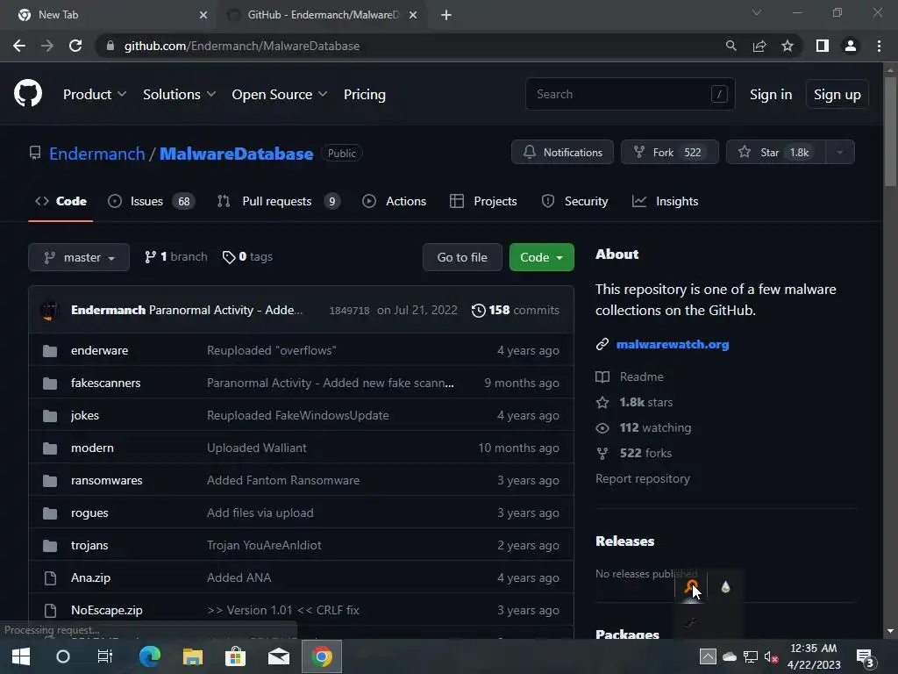
Task: Close the New Tab tab
Action: [203, 15]
